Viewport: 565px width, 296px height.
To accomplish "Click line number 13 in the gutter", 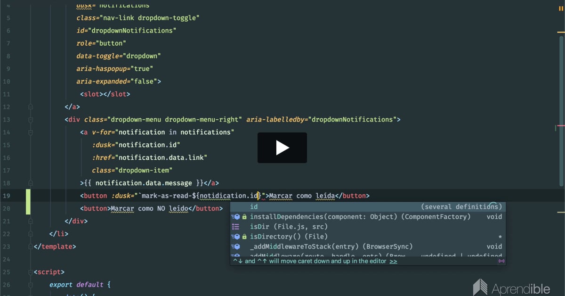I will coord(6,120).
